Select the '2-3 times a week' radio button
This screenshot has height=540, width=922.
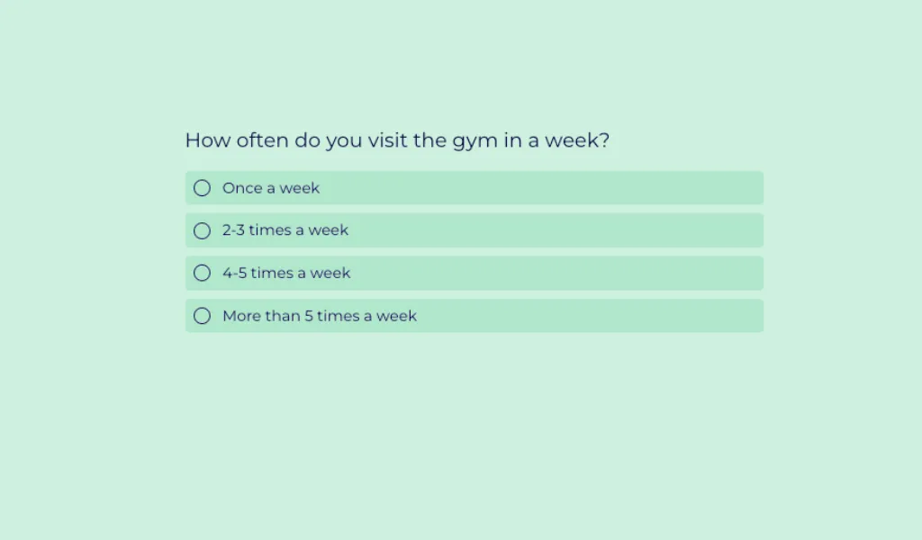(x=203, y=230)
